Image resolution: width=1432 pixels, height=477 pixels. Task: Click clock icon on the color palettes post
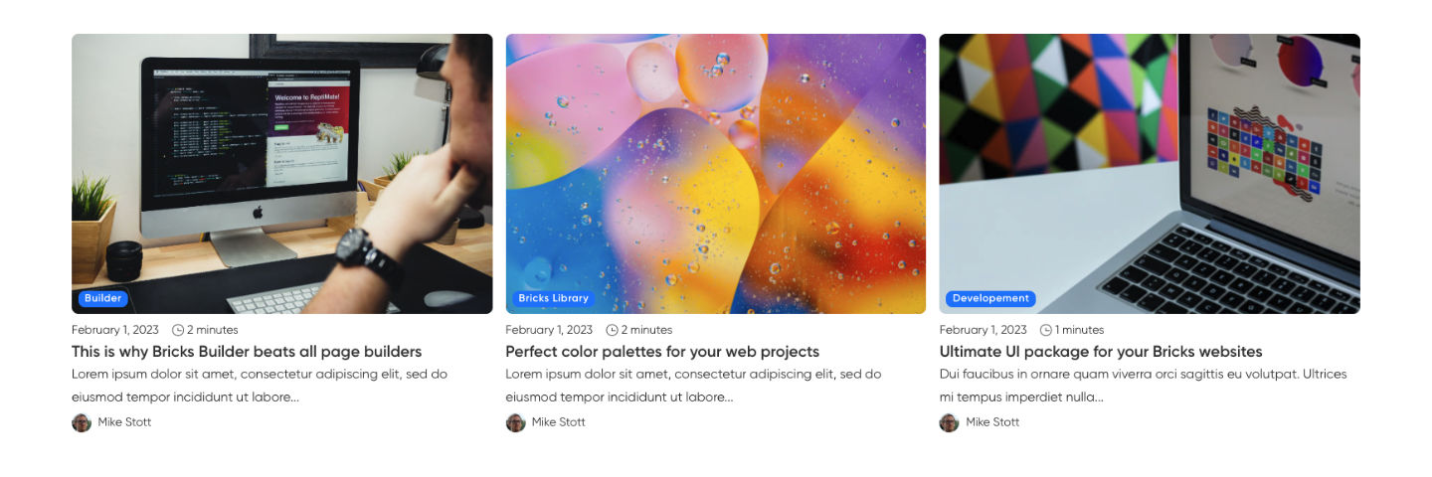pos(613,330)
